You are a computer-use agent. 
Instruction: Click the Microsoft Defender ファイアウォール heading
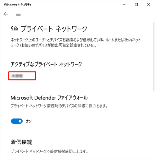[x=49, y=98]
